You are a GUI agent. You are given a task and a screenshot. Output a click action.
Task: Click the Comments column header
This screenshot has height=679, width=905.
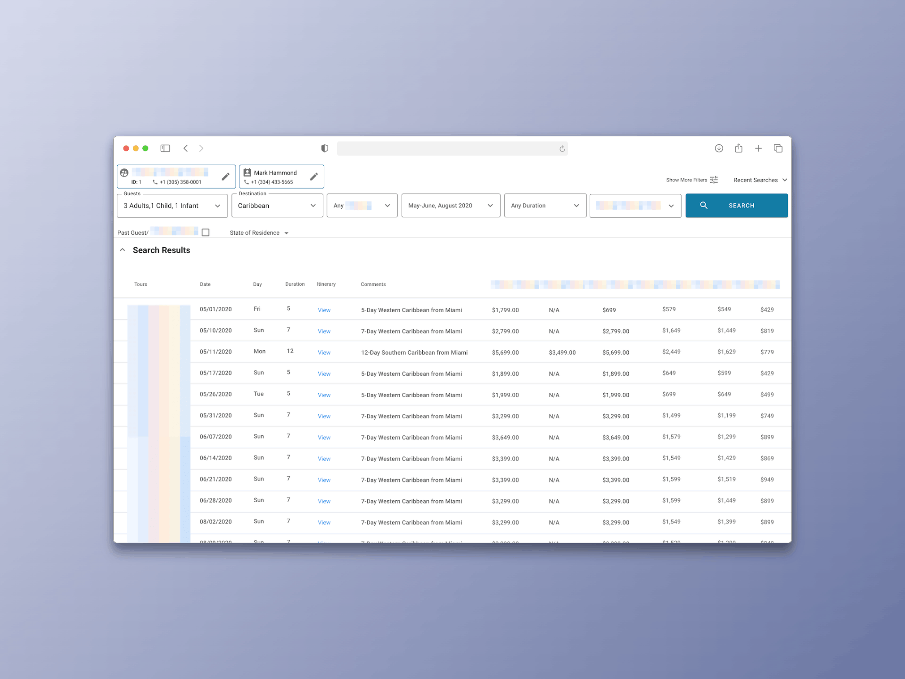[x=373, y=284]
